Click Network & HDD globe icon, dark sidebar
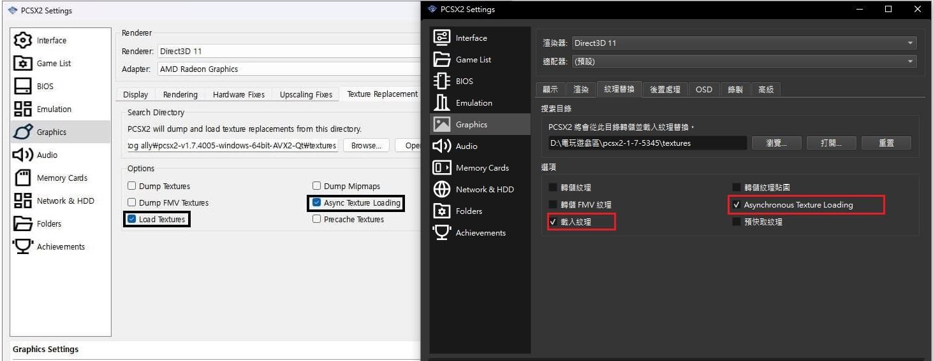 442,189
